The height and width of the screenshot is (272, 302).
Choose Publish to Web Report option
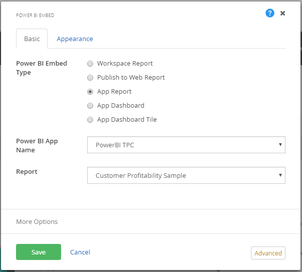pos(90,78)
